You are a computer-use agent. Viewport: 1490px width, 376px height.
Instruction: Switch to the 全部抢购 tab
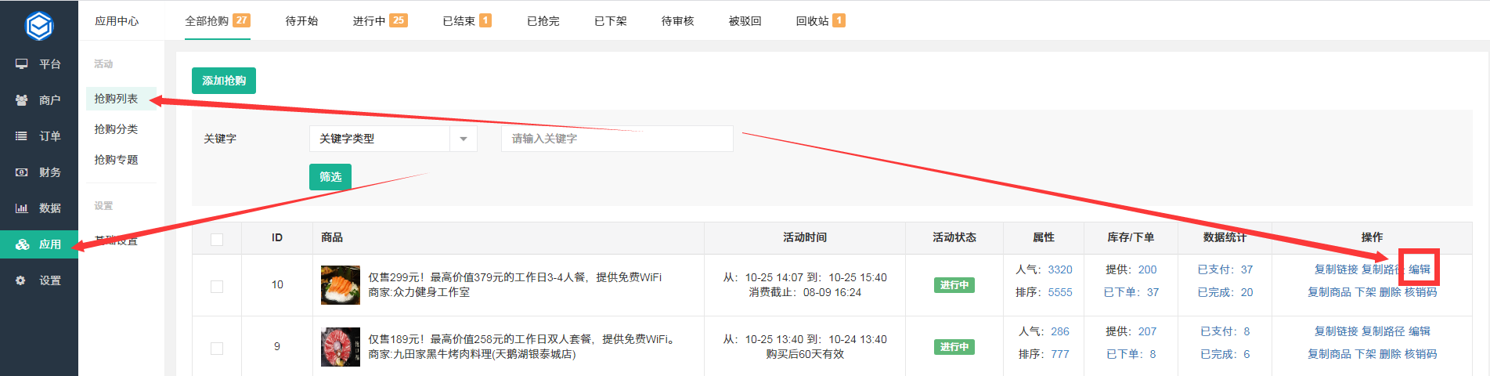click(217, 20)
